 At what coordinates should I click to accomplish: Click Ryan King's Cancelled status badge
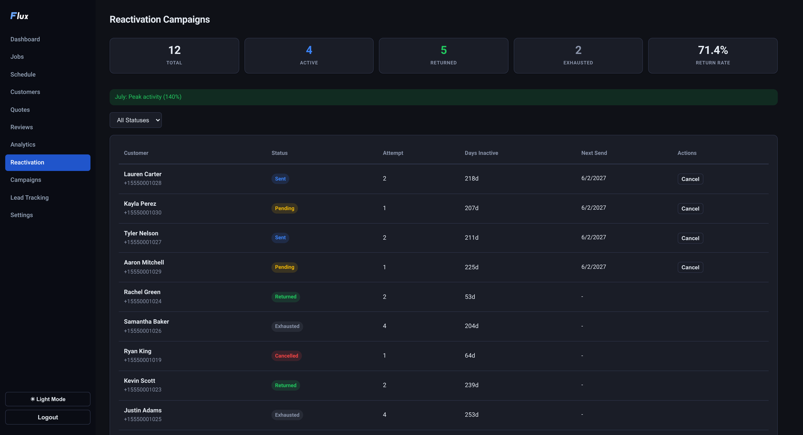tap(287, 356)
